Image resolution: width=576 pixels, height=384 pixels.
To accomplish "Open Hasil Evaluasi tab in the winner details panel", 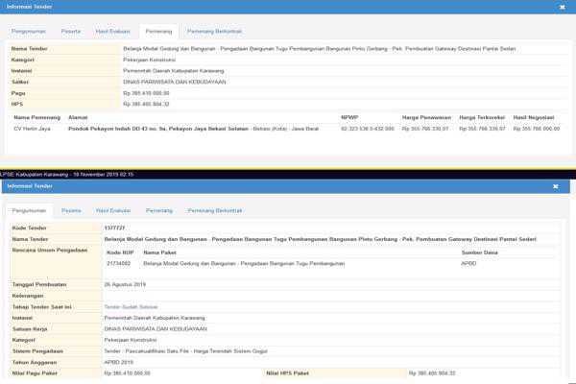I will pos(114,31).
